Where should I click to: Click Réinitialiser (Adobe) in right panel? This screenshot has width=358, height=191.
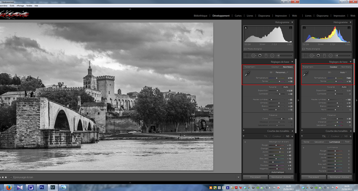(x=339, y=177)
